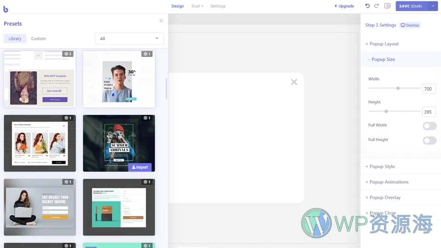Close the Presets panel with X
441x248 pixels.
pos(161,21)
